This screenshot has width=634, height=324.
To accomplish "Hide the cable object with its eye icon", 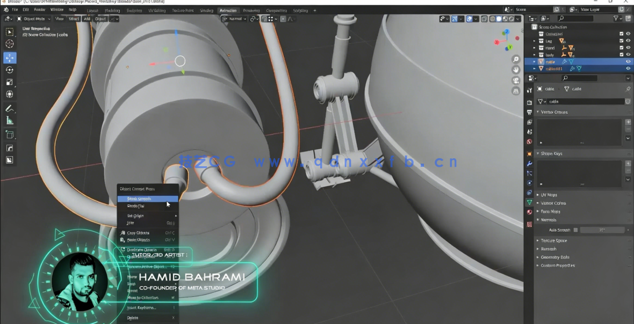I will pos(627,61).
